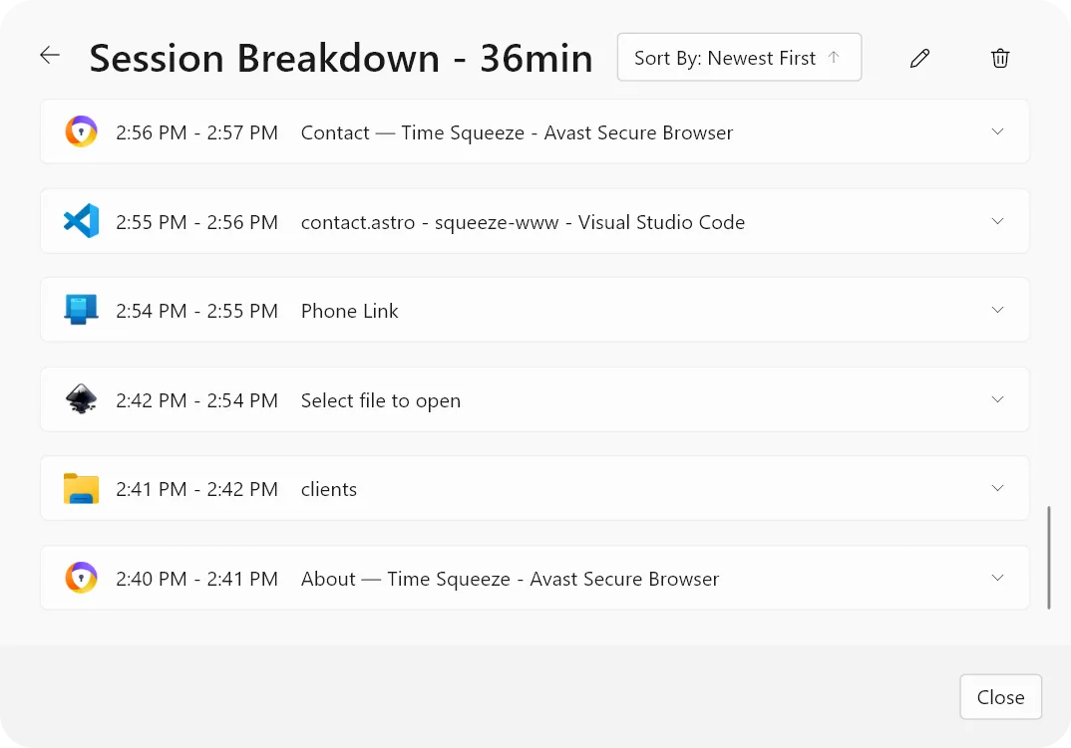Select the 2:42 PM - 2:54 PM time range
This screenshot has width=1071, height=748.
tap(196, 400)
